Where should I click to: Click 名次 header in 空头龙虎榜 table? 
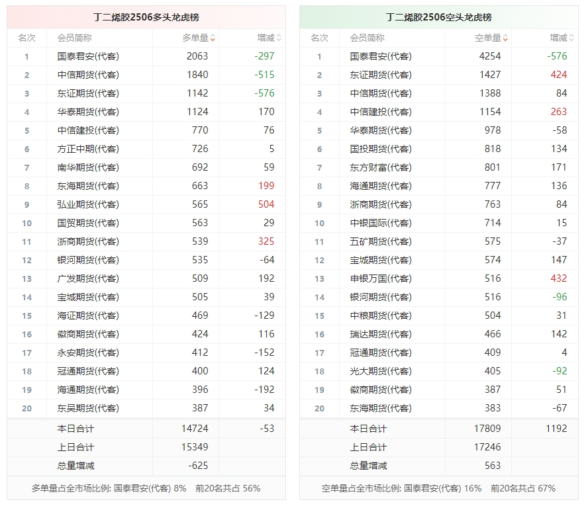[x=319, y=38]
